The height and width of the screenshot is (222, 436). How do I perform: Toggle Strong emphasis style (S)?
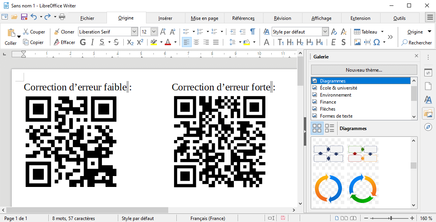343,42
